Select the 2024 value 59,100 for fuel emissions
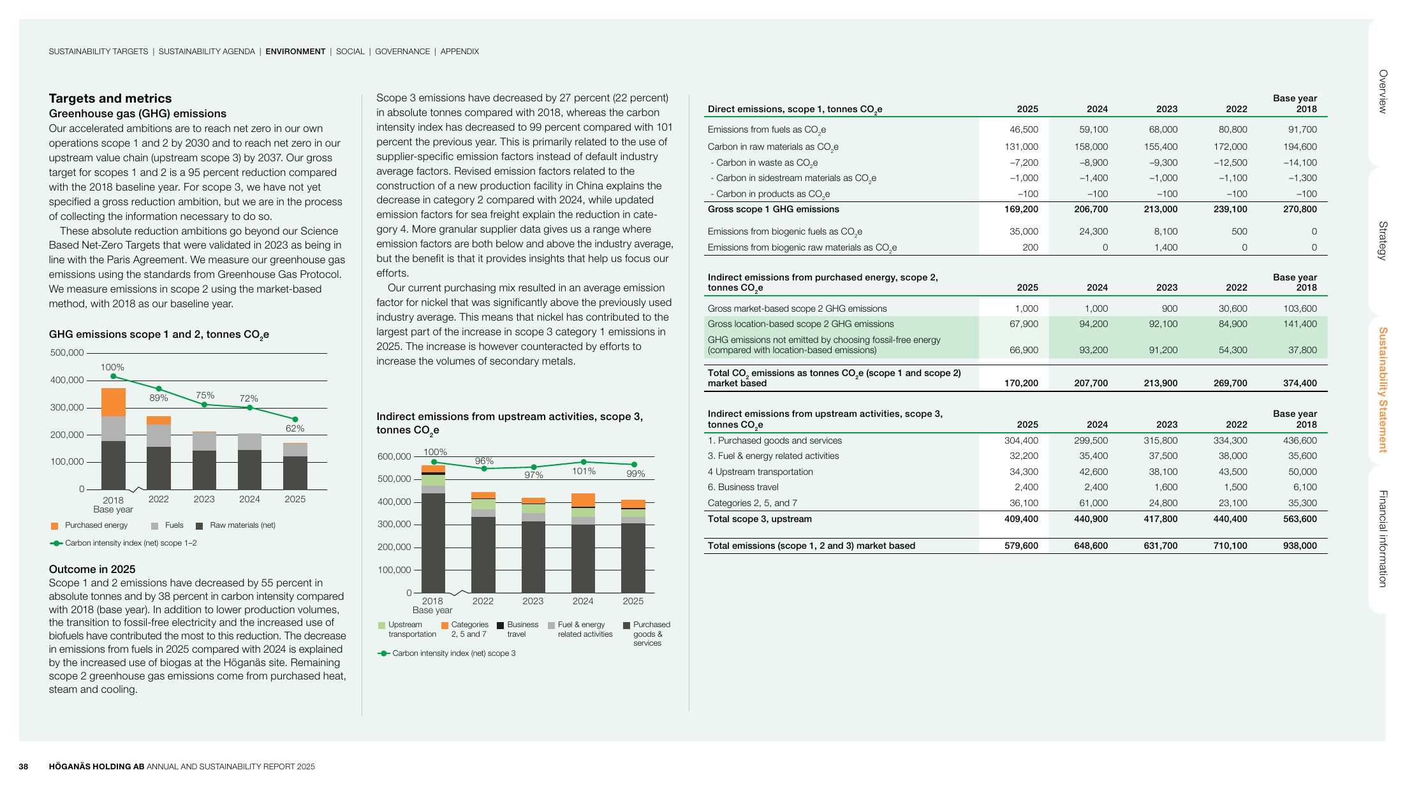 [x=1093, y=129]
